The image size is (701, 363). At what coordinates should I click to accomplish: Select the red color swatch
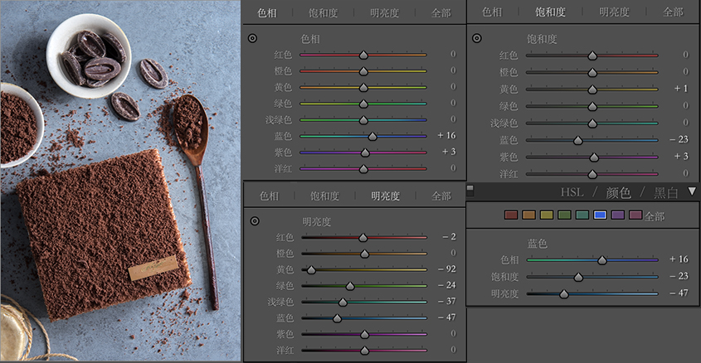click(x=511, y=215)
